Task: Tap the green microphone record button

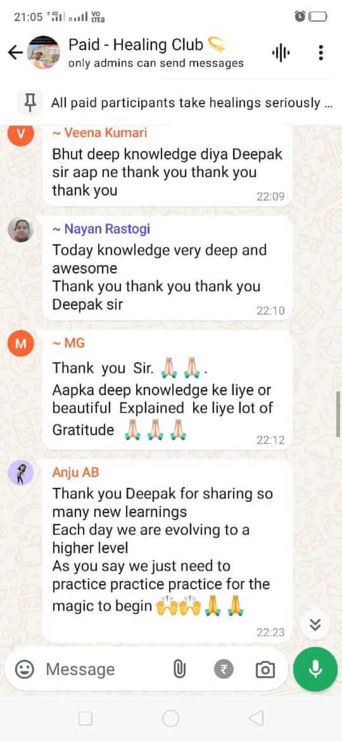Action: [316, 669]
